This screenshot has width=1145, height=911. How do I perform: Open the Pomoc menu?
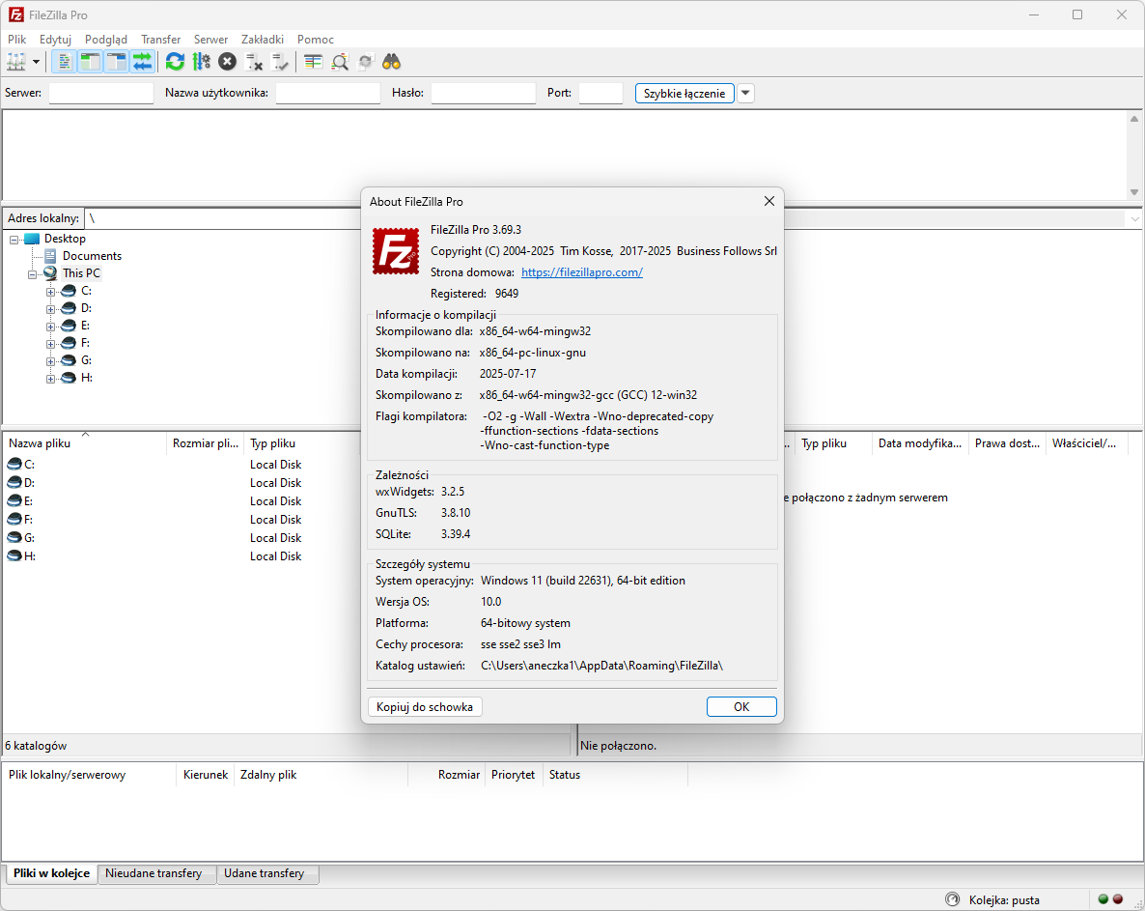coord(316,40)
